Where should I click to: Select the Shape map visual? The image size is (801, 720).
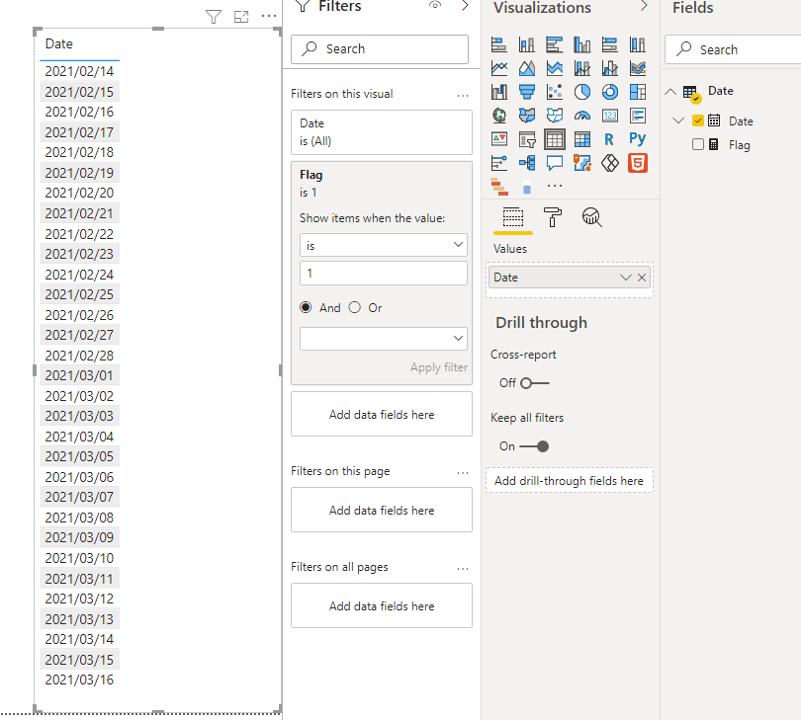tap(554, 116)
